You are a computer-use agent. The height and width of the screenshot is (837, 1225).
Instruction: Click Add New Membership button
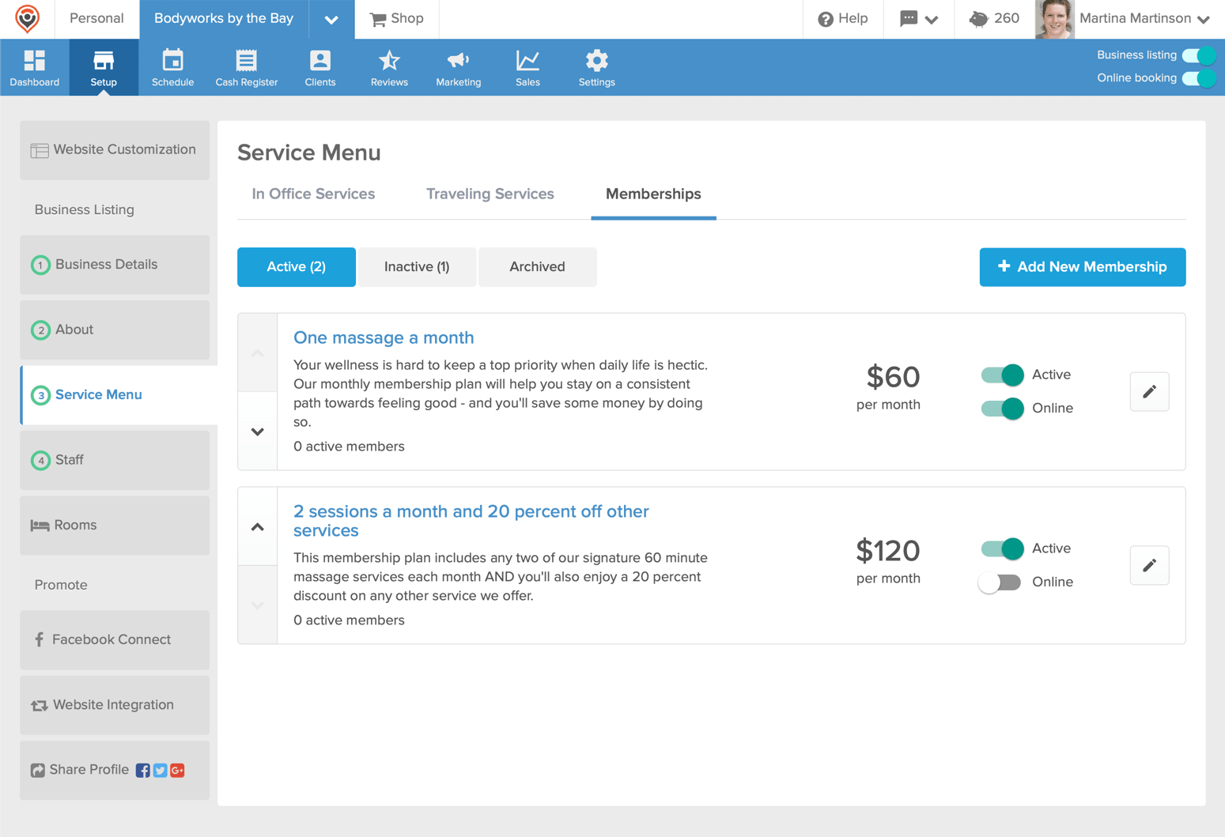pyautogui.click(x=1082, y=266)
